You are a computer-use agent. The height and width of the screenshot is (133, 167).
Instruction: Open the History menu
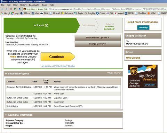(x=23, y=5)
